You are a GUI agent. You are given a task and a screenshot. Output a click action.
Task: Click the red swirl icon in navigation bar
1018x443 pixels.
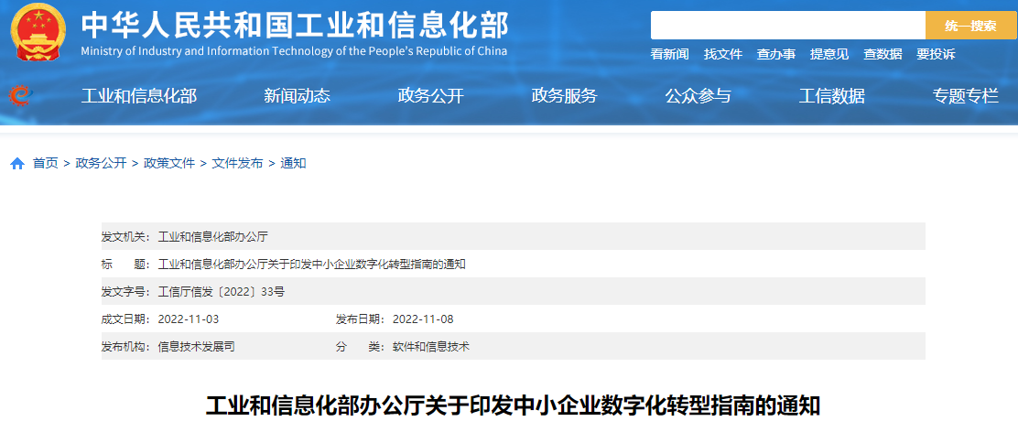pos(18,95)
